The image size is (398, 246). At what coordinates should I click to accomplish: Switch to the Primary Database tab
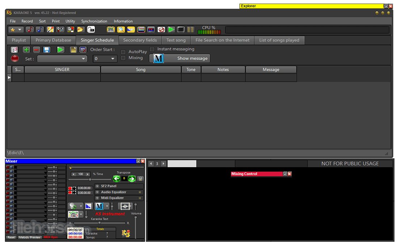pyautogui.click(x=53, y=40)
